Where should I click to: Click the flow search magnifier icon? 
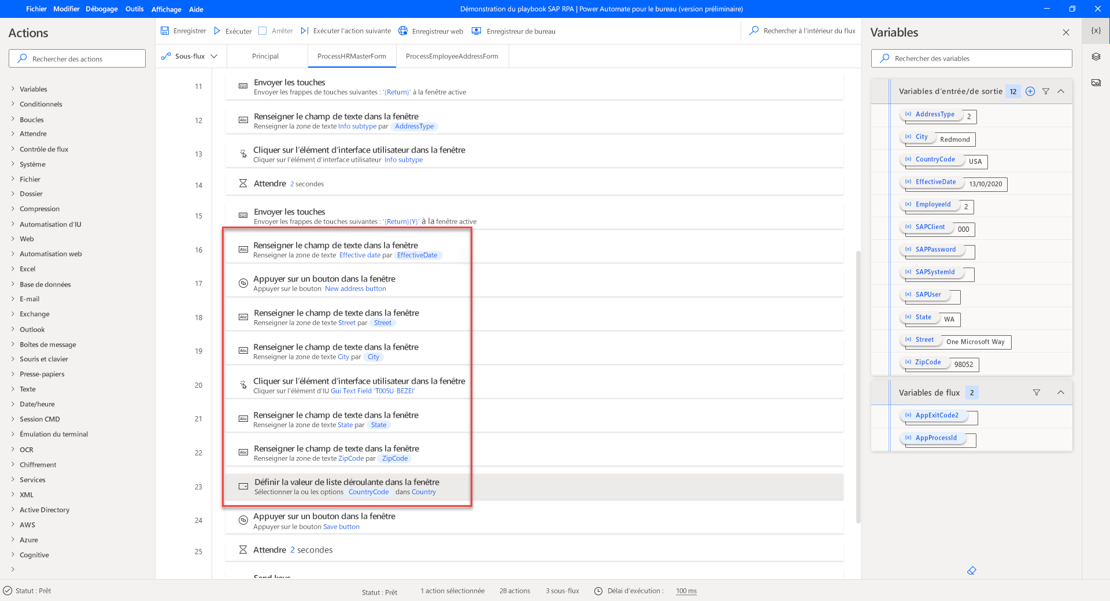pyautogui.click(x=754, y=31)
